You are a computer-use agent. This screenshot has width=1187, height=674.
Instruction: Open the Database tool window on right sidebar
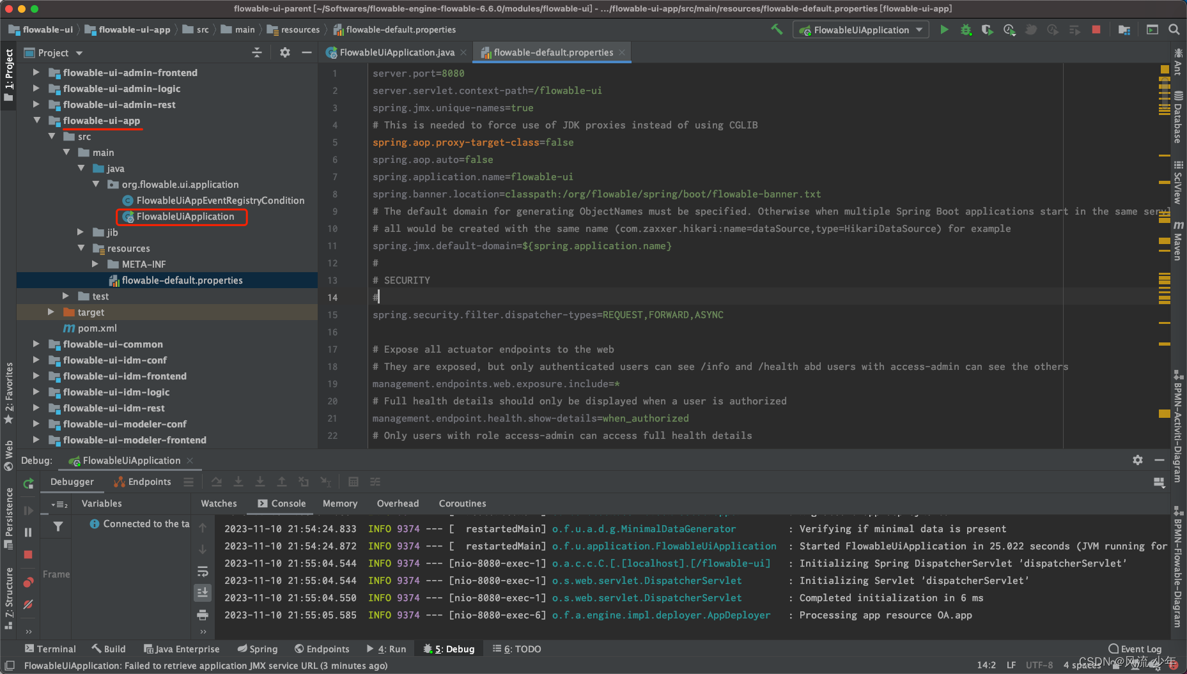1178,118
